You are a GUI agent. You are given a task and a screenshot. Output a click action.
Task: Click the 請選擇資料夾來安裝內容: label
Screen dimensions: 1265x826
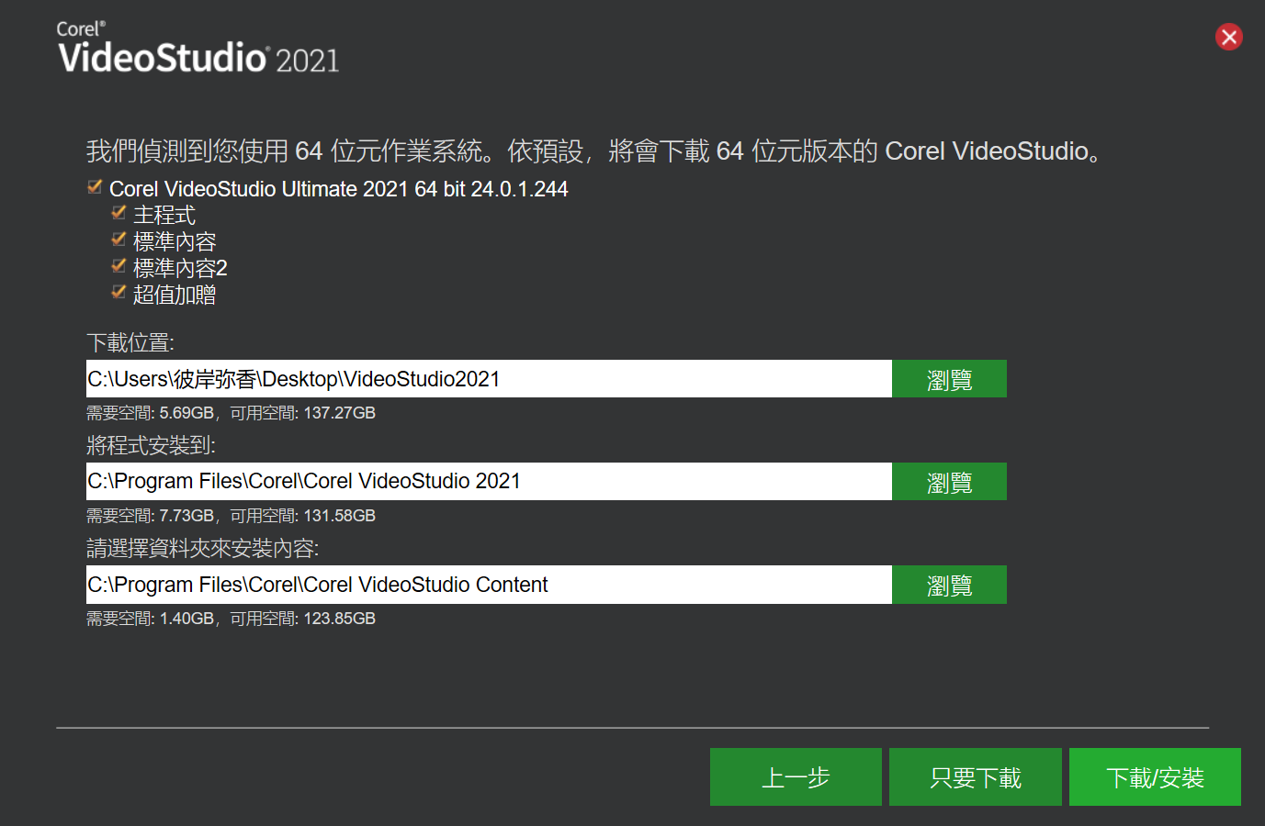[x=203, y=549]
